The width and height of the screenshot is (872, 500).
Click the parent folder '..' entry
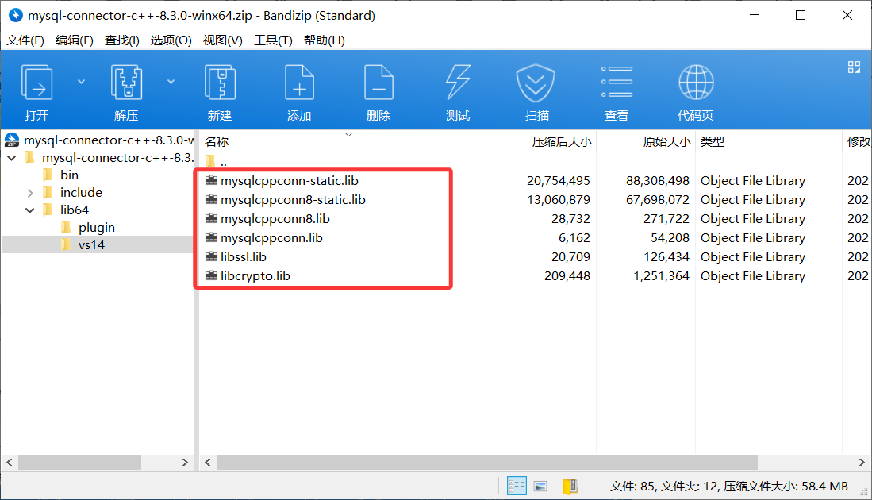coord(217,162)
